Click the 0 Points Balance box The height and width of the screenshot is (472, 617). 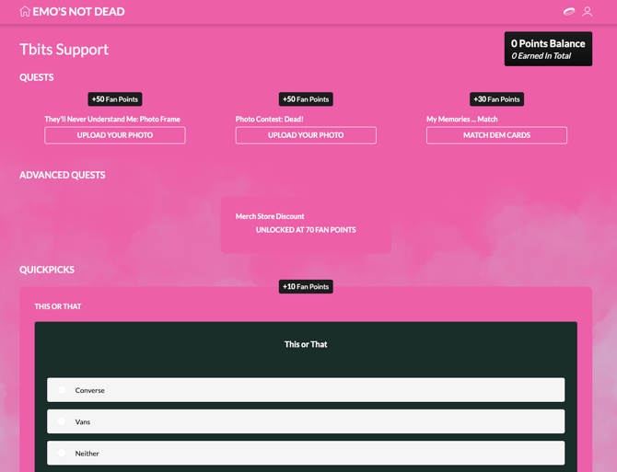point(548,49)
